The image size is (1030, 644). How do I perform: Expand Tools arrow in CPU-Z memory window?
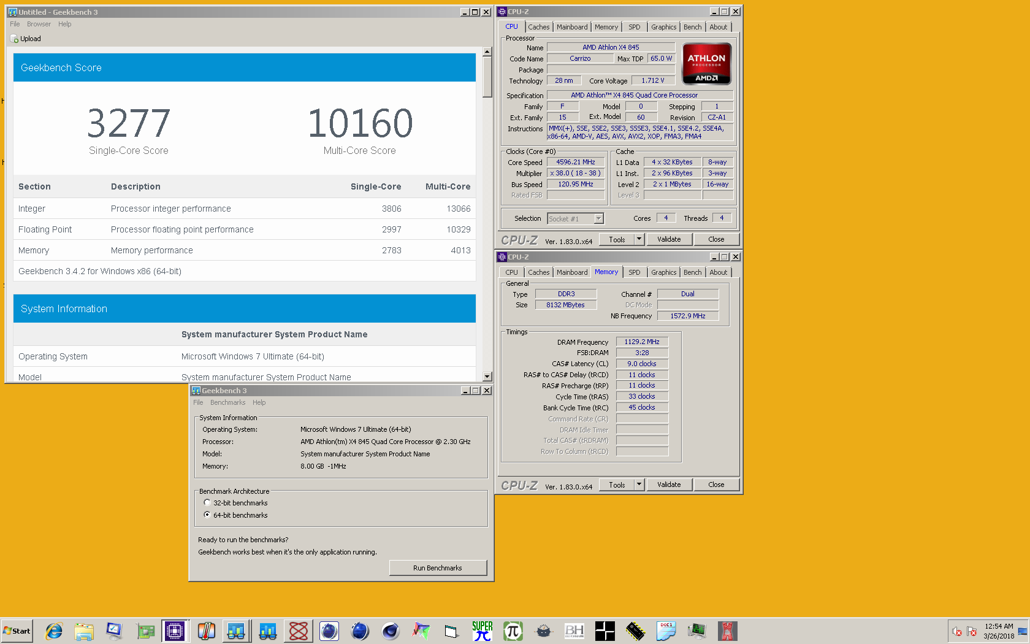(639, 485)
